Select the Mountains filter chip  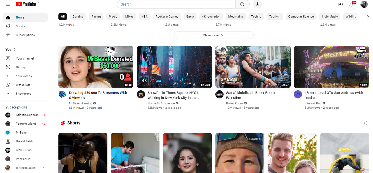pyautogui.click(x=236, y=17)
